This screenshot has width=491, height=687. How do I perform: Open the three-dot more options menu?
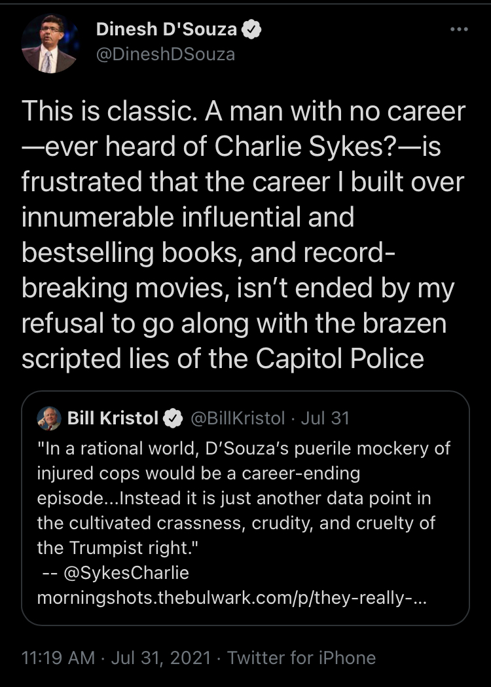pos(459,29)
